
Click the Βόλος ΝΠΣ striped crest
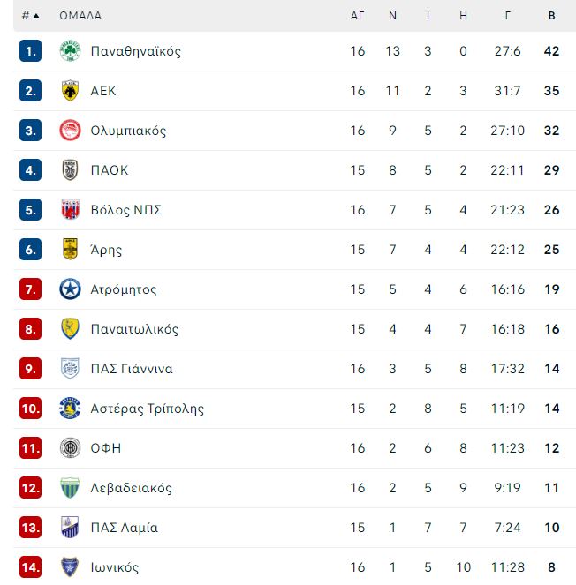70,210
